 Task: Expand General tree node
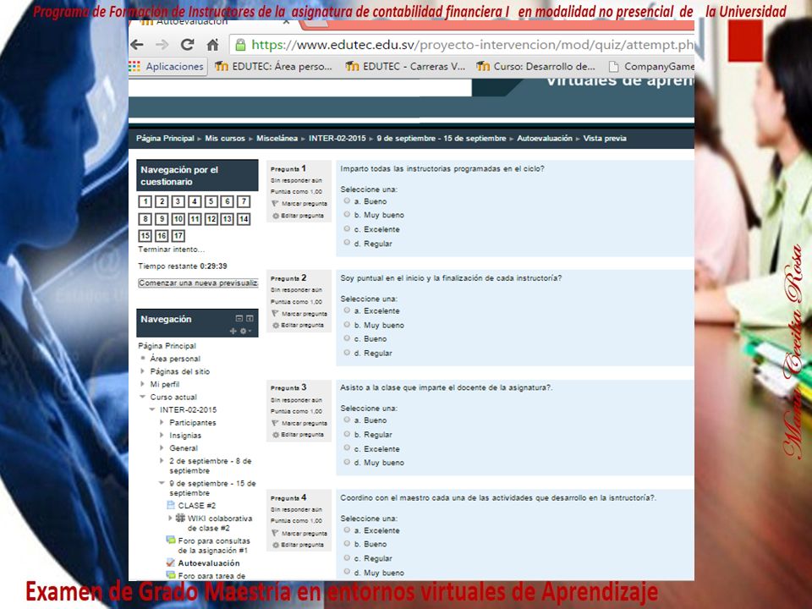point(162,448)
